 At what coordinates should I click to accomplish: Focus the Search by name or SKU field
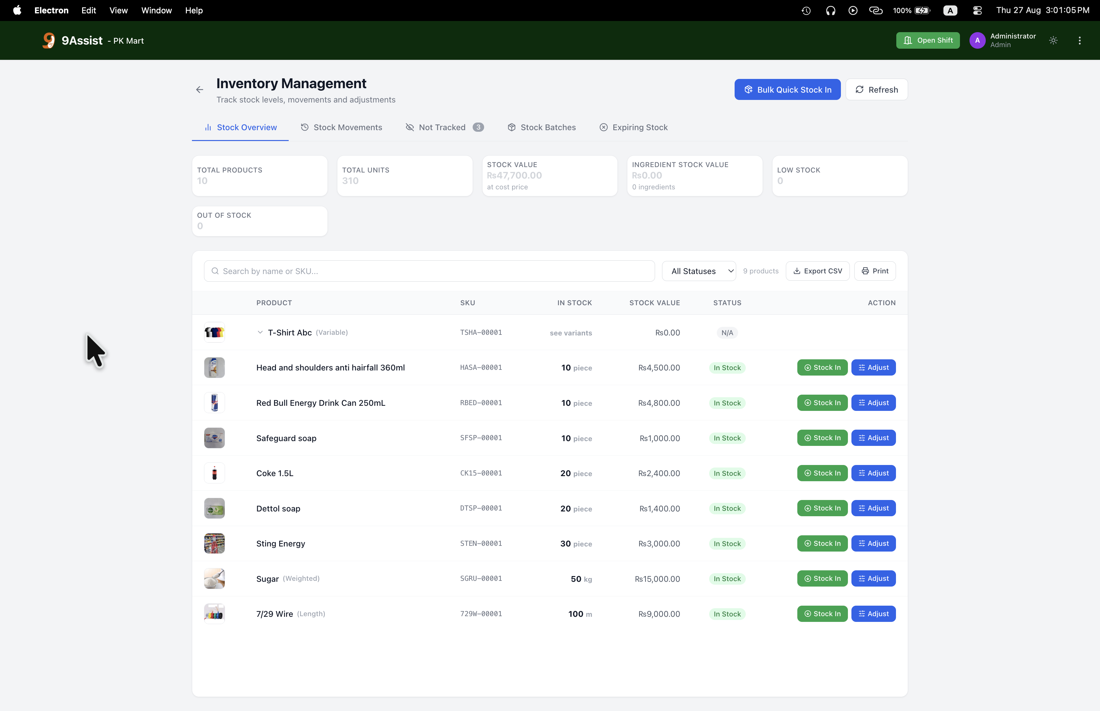[429, 271]
